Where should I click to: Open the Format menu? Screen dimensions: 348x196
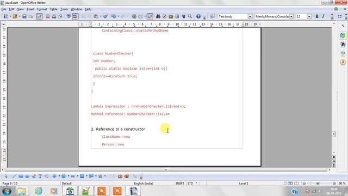tap(42, 9)
